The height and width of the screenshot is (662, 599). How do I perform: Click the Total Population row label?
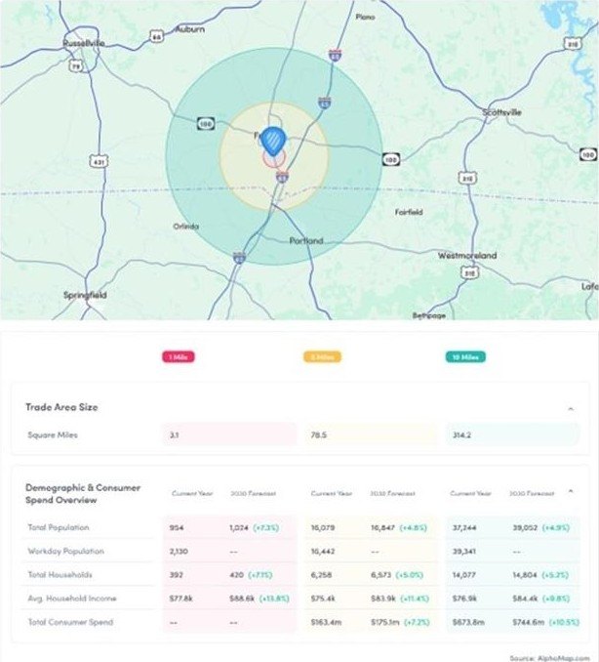pyautogui.click(x=56, y=527)
